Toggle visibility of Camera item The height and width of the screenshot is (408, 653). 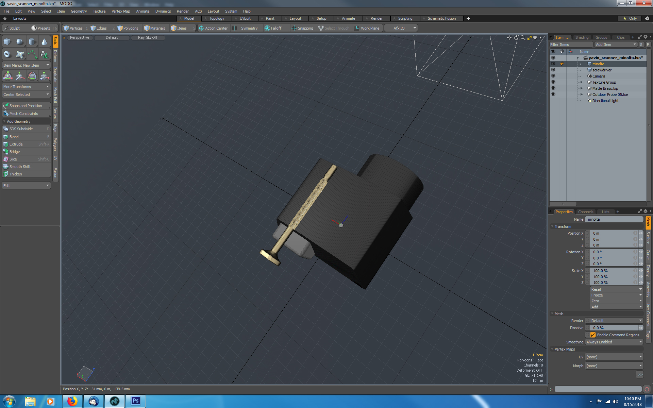(553, 76)
